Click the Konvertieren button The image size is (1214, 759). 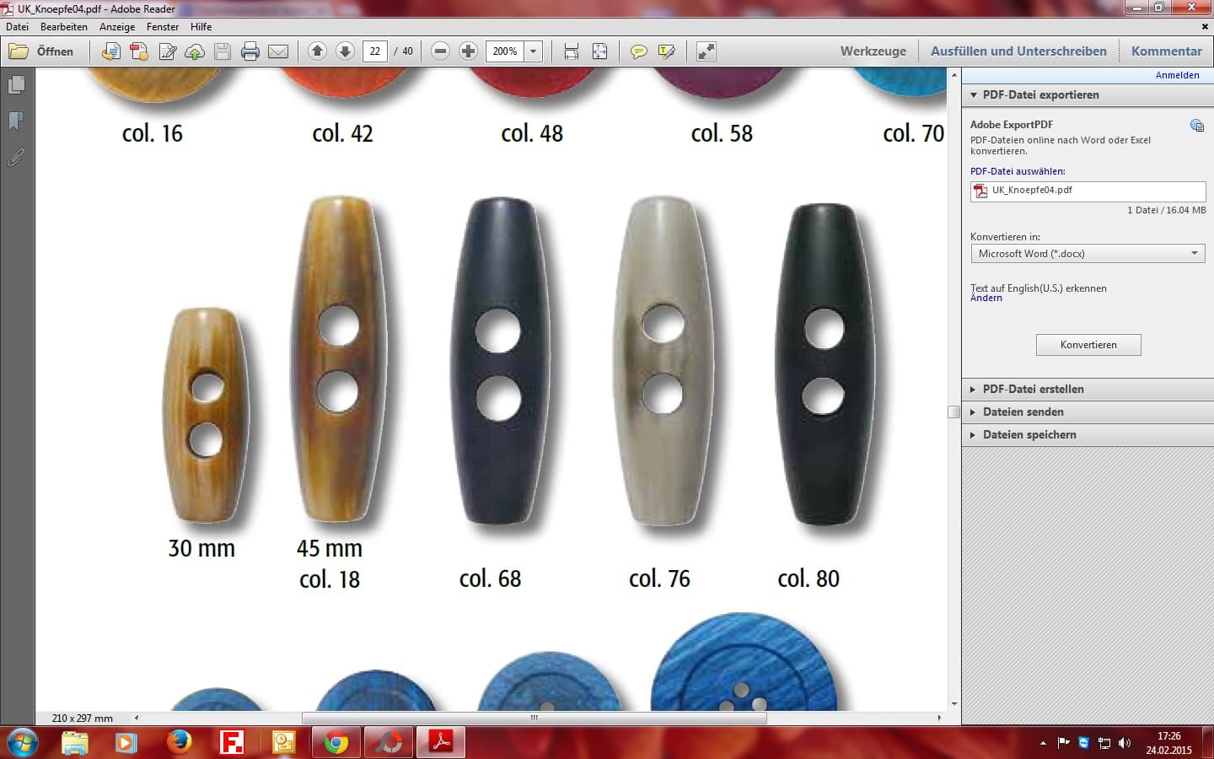(1088, 345)
